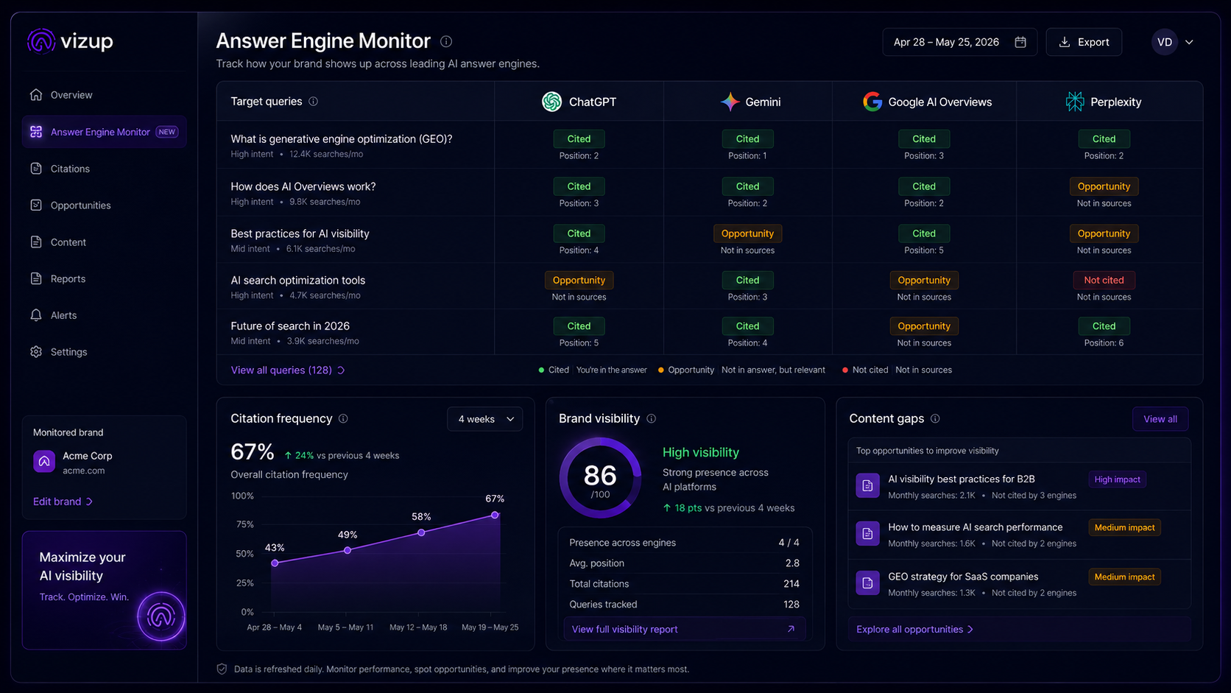1231x693 pixels.
Task: Click Explore all opportunities link
Action: 914,629
